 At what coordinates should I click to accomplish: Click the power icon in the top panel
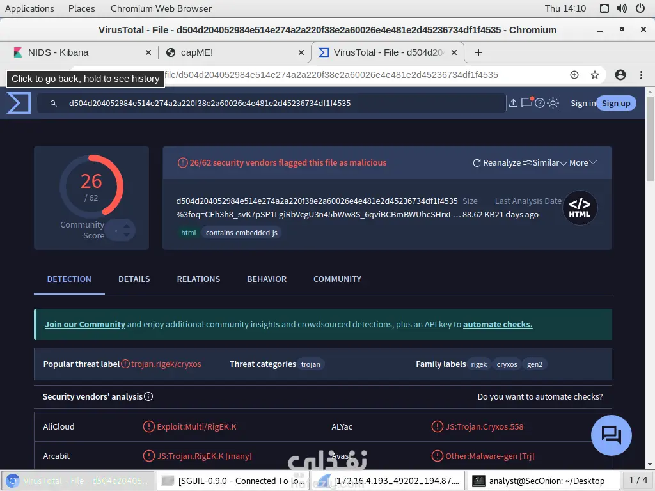(x=640, y=8)
